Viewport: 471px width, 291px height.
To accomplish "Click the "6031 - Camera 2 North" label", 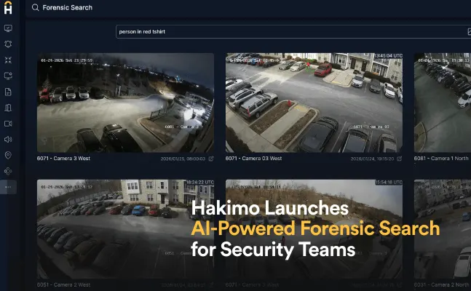I will click(x=441, y=284).
